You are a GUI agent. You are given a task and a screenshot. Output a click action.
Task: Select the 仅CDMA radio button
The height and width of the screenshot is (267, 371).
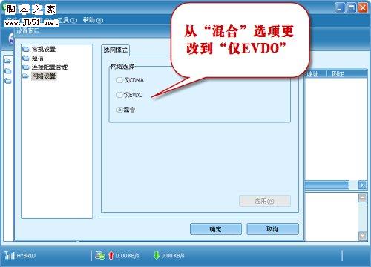(119, 80)
